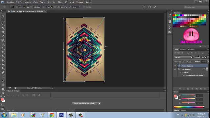Select the Blur tool
This screenshot has width=210, height=118.
pos(3,65)
